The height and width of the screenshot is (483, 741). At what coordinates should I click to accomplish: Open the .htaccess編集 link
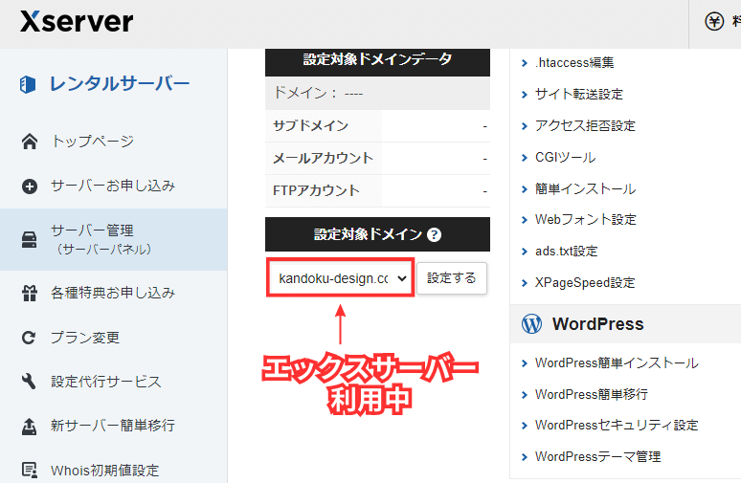pyautogui.click(x=574, y=63)
